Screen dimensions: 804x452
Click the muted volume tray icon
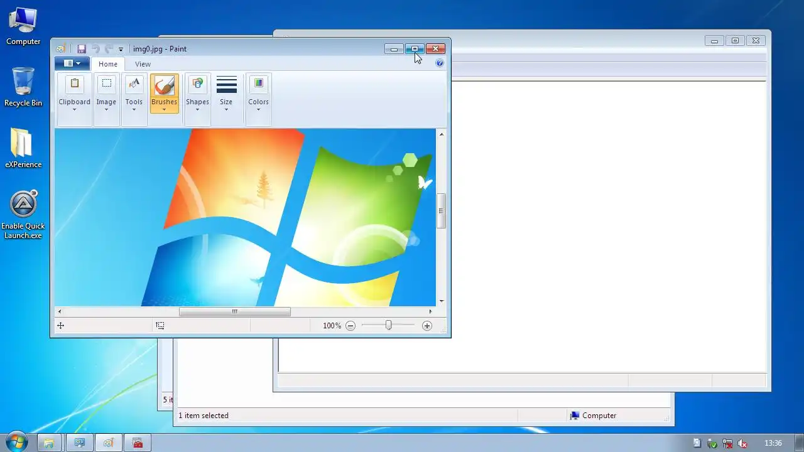click(742, 443)
